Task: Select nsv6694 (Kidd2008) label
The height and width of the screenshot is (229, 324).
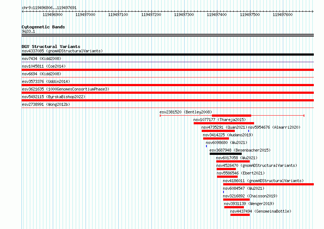Action: tap(42, 74)
